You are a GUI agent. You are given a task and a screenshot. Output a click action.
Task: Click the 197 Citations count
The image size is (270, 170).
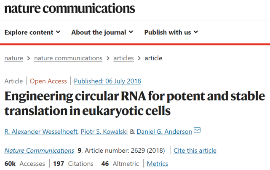click(x=73, y=164)
